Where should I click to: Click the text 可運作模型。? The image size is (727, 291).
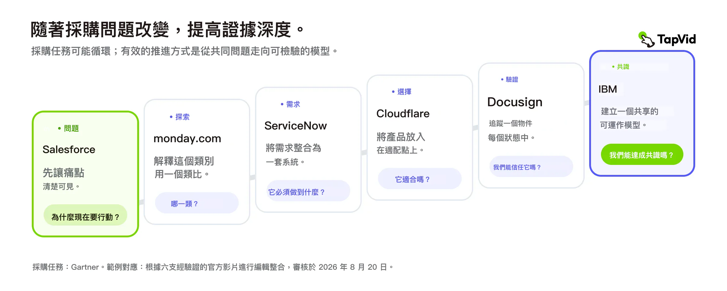click(623, 125)
